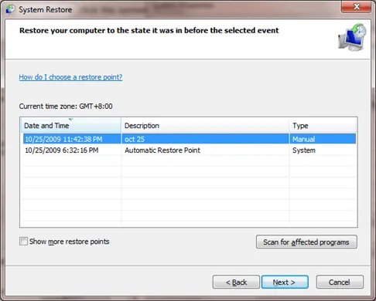Click the System Restore title bar icon
This screenshot has height=301, width=376.
click(x=11, y=9)
